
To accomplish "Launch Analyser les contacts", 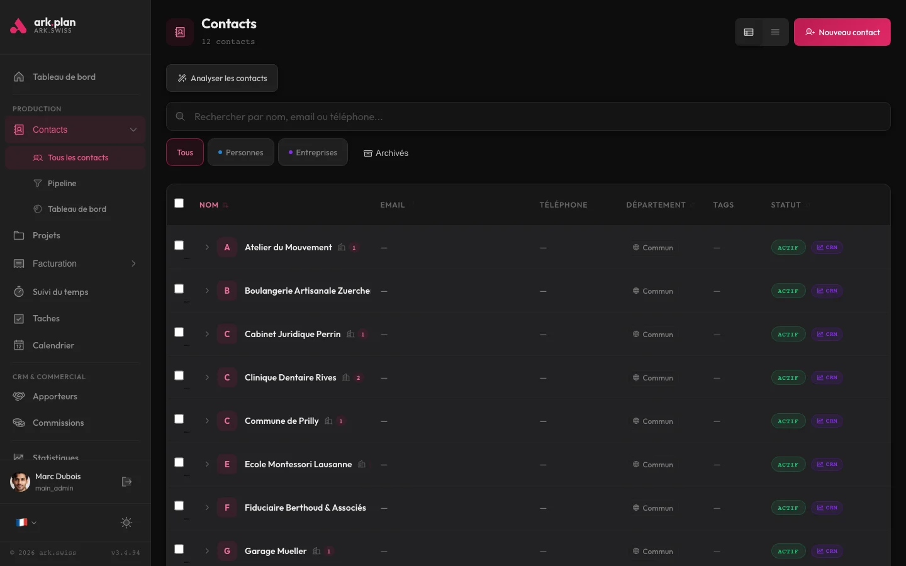I will (221, 78).
